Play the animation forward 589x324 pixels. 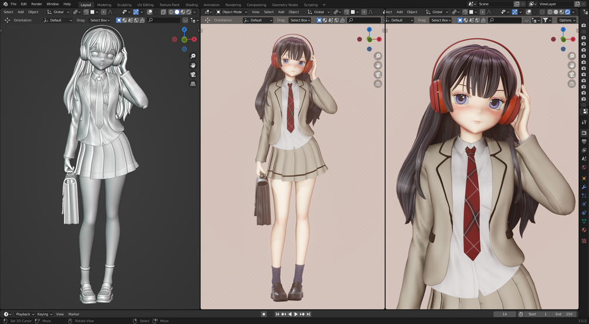click(296, 314)
